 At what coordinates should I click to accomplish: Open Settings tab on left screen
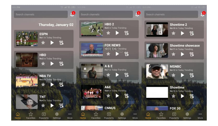point(57,116)
